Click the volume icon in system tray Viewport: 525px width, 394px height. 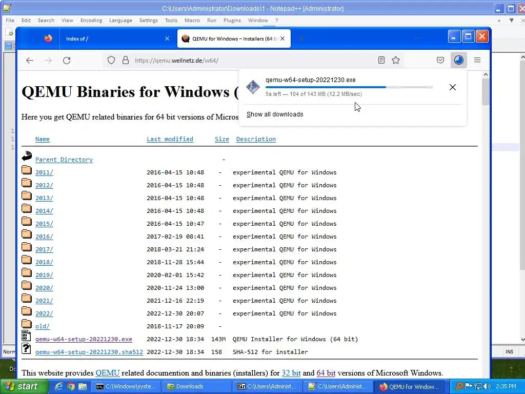pyautogui.click(x=487, y=386)
